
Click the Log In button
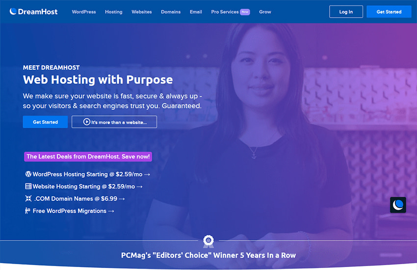(x=346, y=12)
